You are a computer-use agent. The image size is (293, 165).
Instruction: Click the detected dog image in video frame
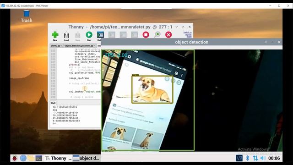point(152,89)
